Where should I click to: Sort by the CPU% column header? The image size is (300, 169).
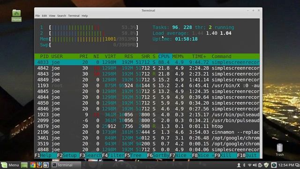coord(164,56)
